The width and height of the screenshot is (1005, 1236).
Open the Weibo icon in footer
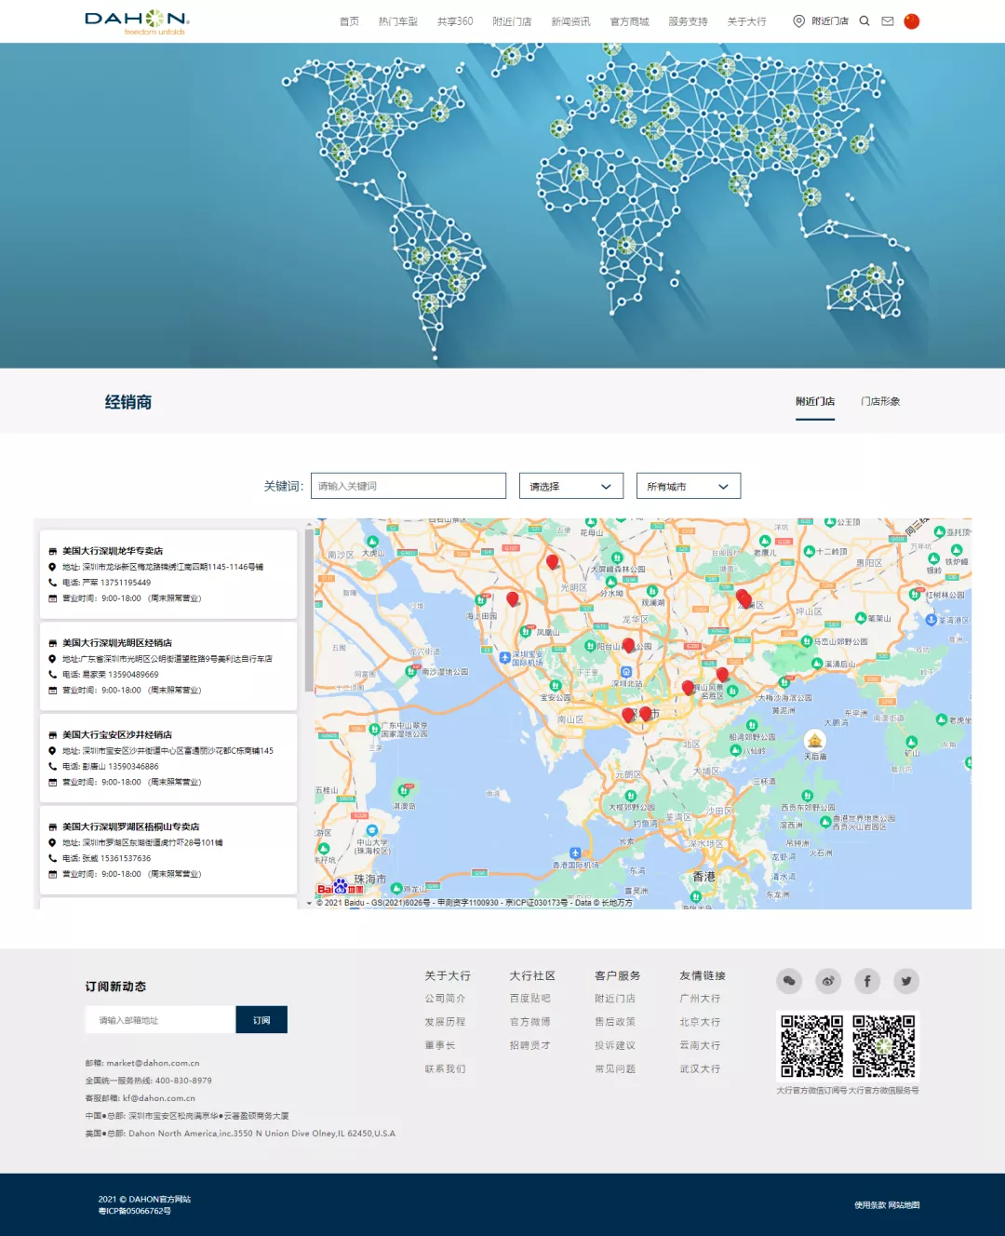(x=828, y=980)
